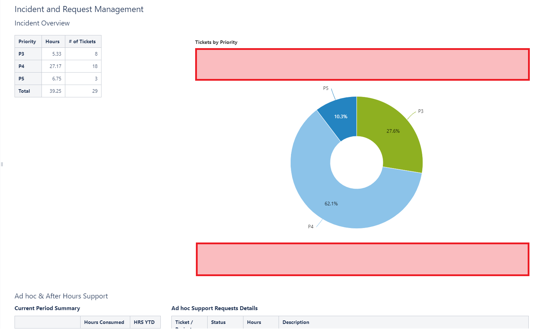This screenshot has height=331, width=544.
Task: Select the Total row label
Action: [24, 91]
